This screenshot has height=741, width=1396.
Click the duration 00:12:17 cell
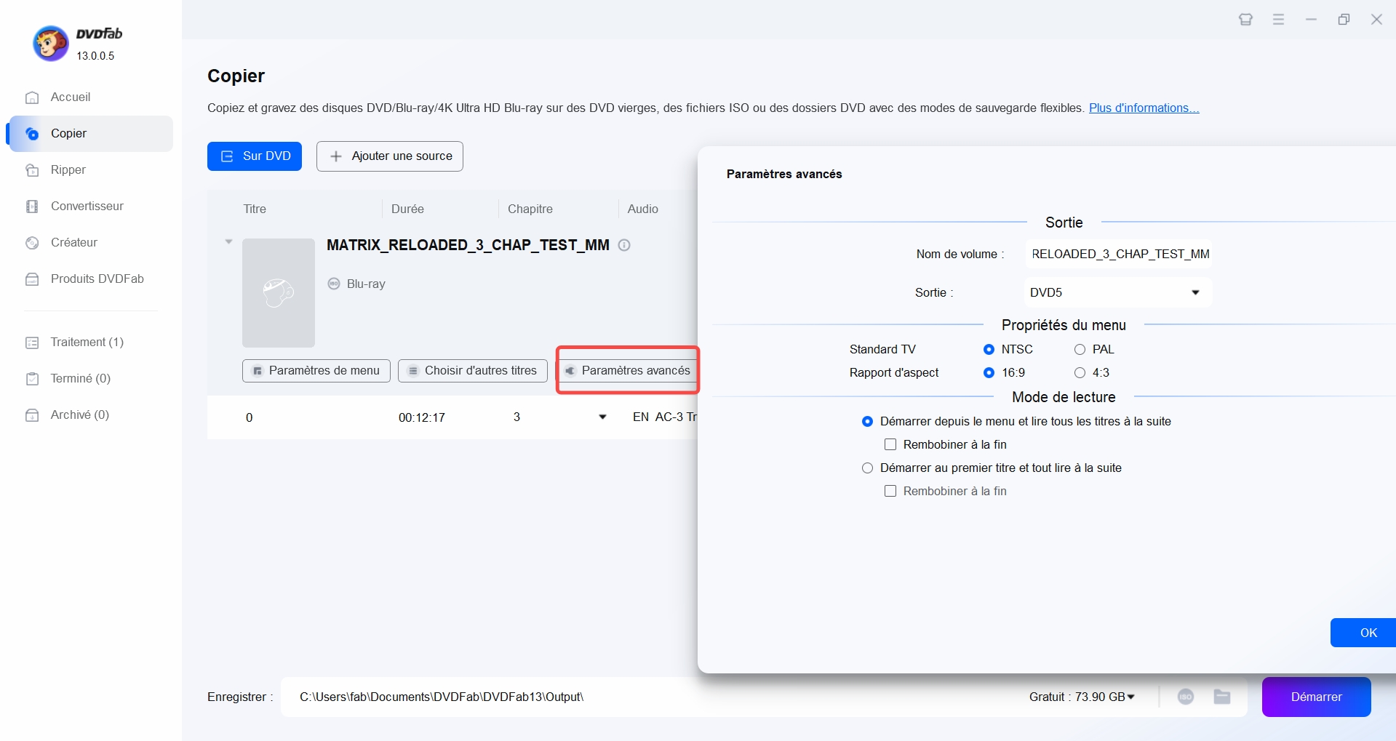pyautogui.click(x=422, y=418)
